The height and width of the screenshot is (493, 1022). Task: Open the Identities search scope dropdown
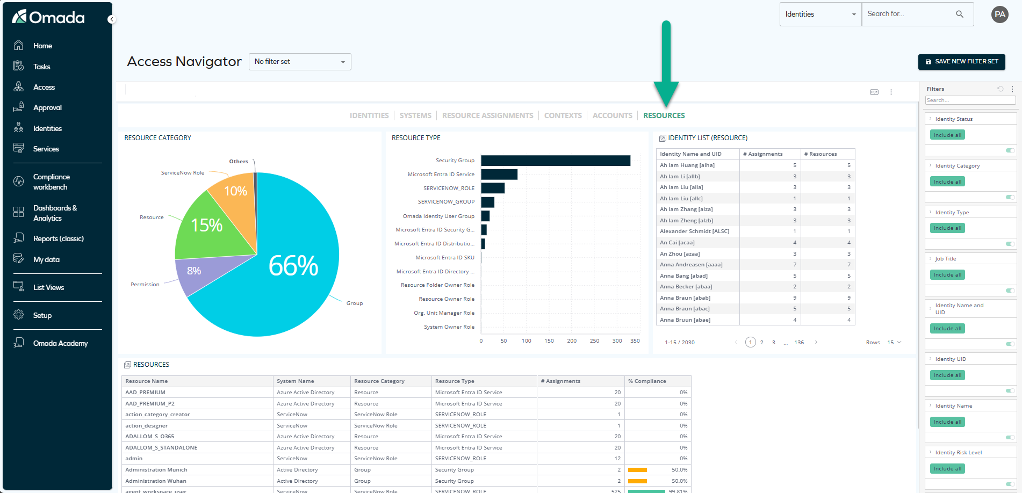pos(821,14)
